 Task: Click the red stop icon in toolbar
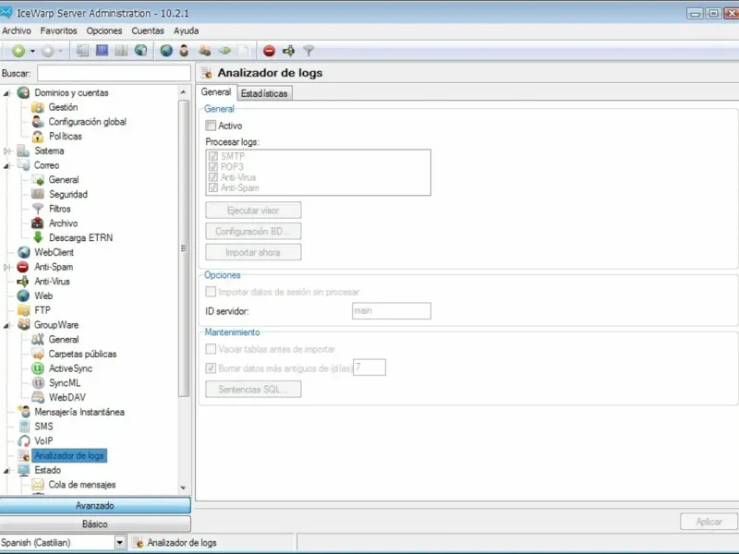tap(269, 51)
